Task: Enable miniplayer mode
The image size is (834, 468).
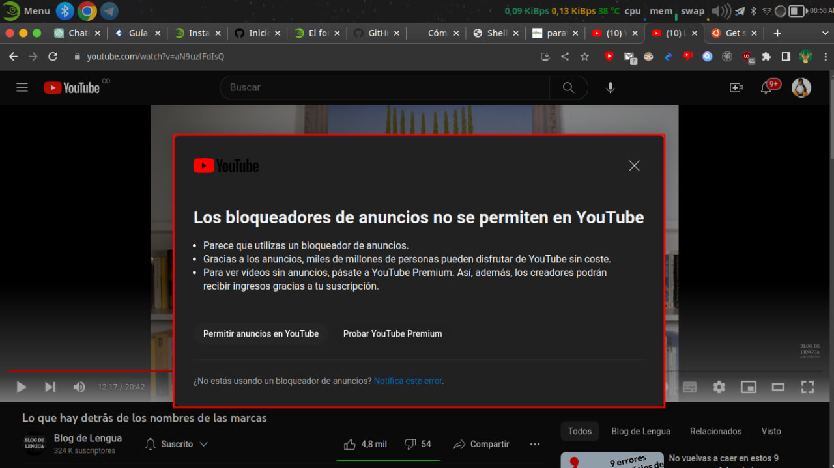Action: (x=749, y=387)
